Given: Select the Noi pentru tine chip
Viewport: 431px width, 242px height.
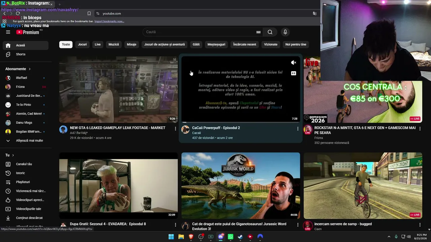Looking at the screenshot, I should pos(296,44).
